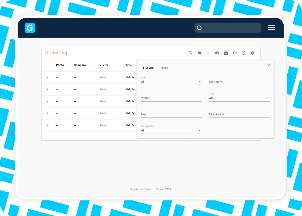Click the cloud download icon to export visitor log
This screenshot has height=216, width=302.
coord(217,53)
